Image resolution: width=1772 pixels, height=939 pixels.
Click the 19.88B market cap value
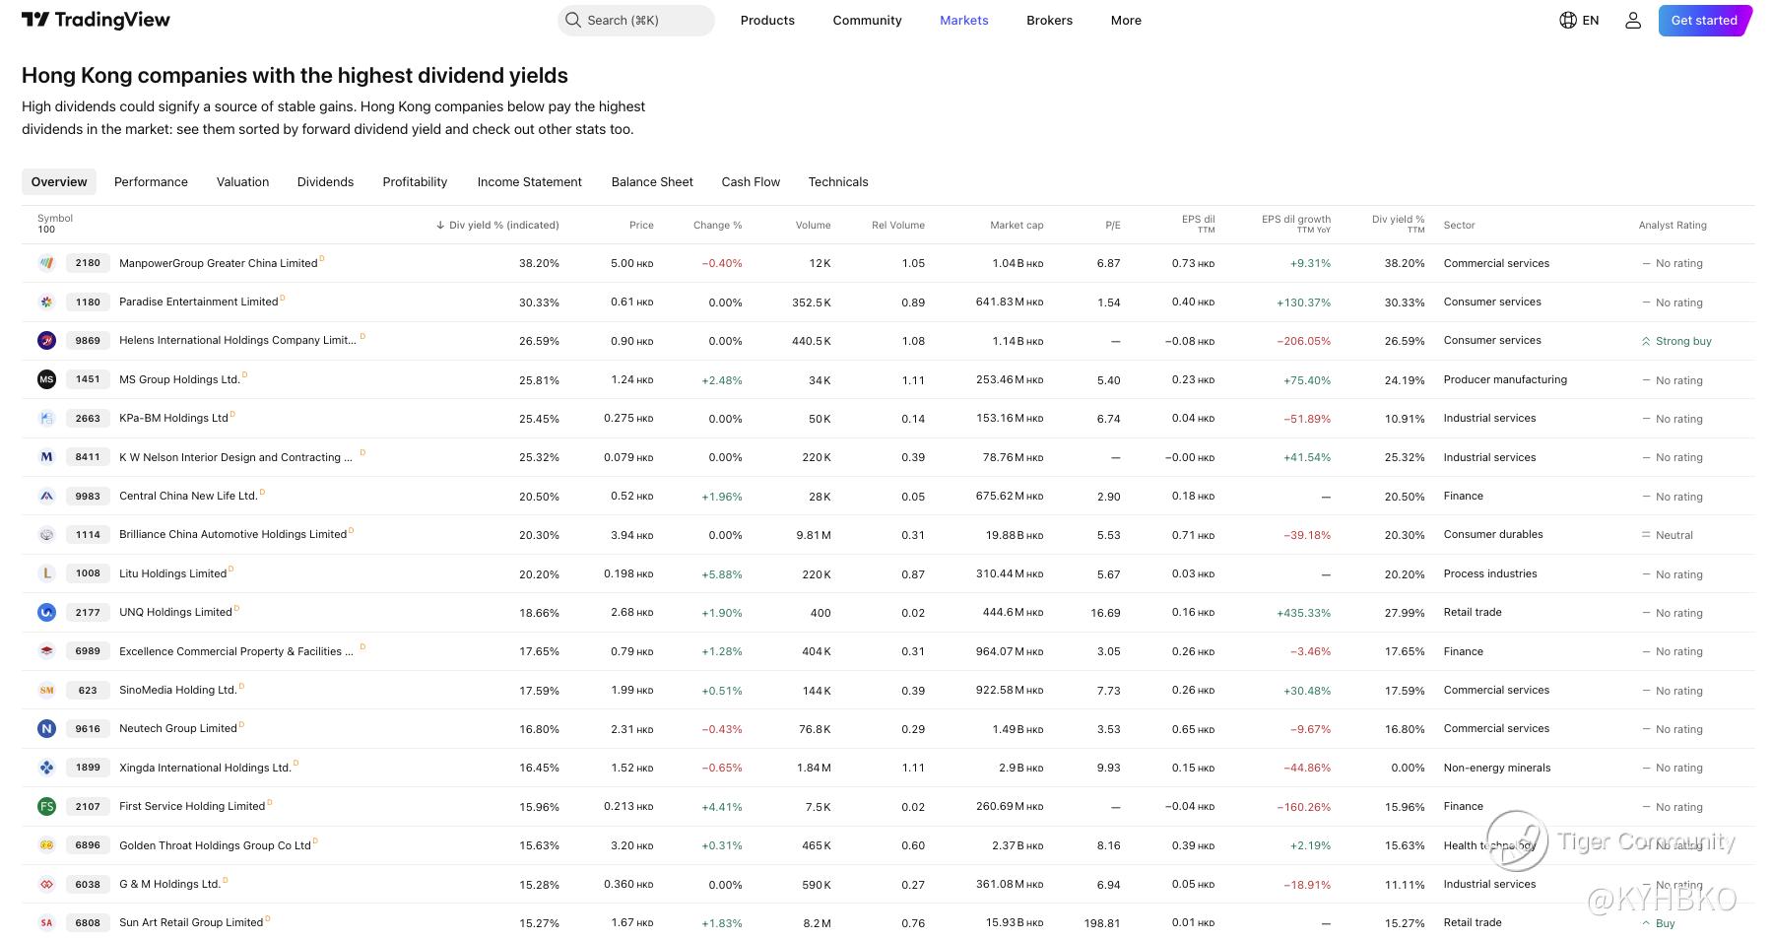(x=1015, y=535)
